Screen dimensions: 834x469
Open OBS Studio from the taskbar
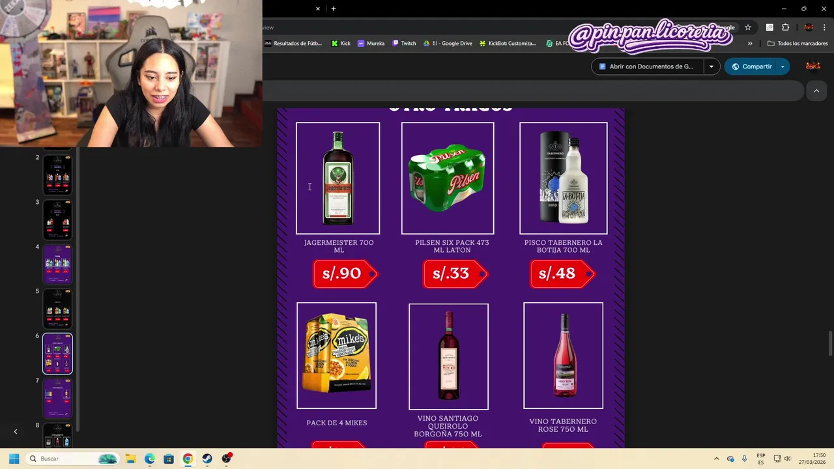click(x=227, y=459)
